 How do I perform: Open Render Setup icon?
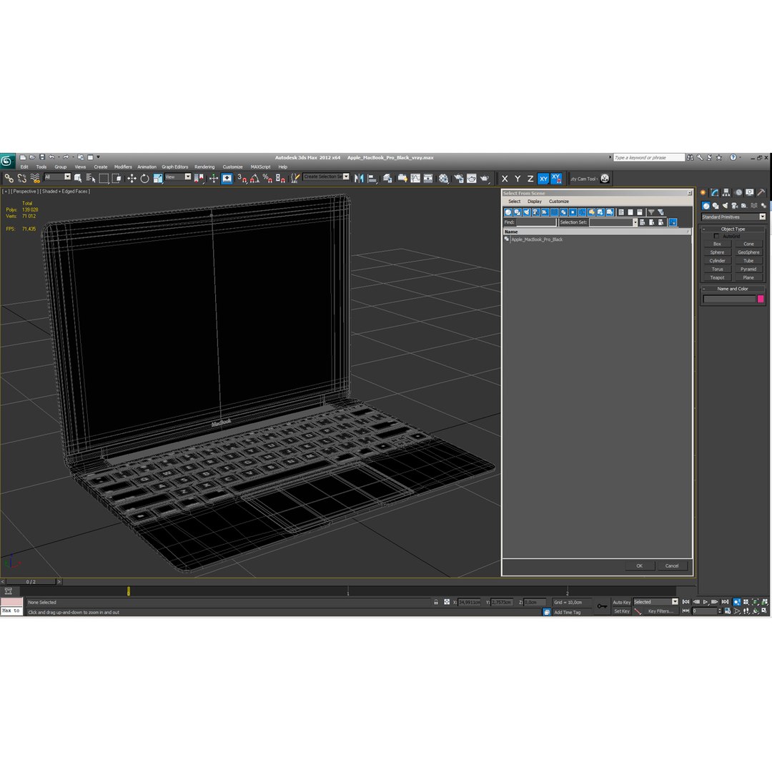click(x=458, y=178)
